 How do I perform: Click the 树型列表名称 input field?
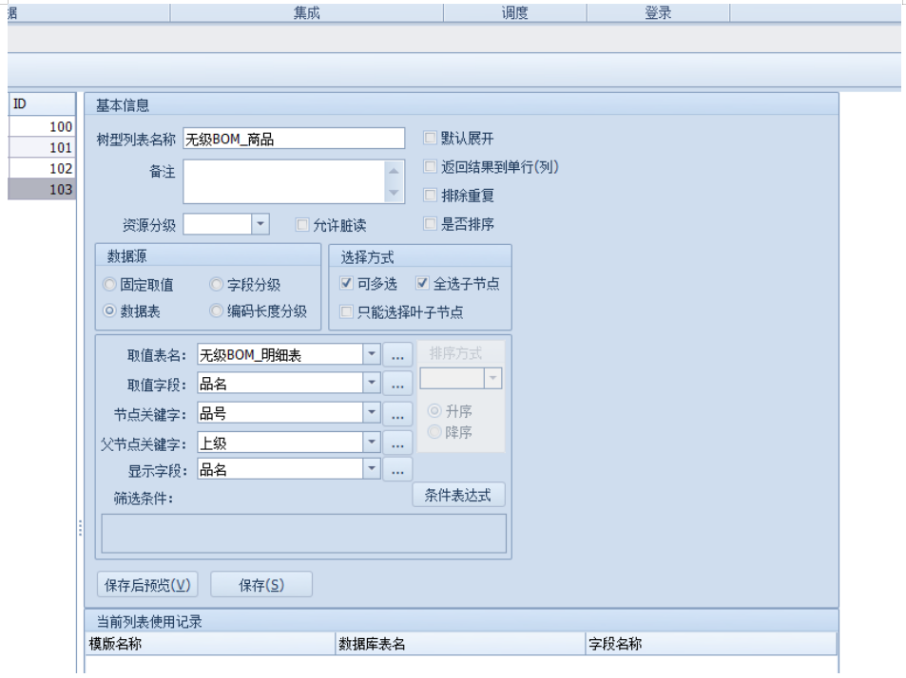click(293, 139)
